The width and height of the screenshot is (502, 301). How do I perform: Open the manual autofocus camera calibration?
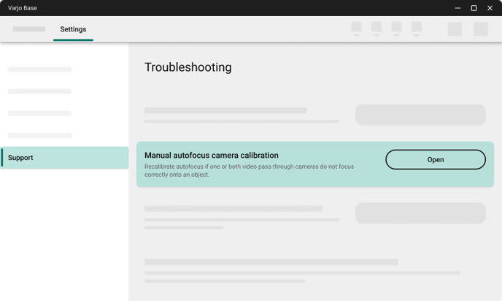[436, 160]
